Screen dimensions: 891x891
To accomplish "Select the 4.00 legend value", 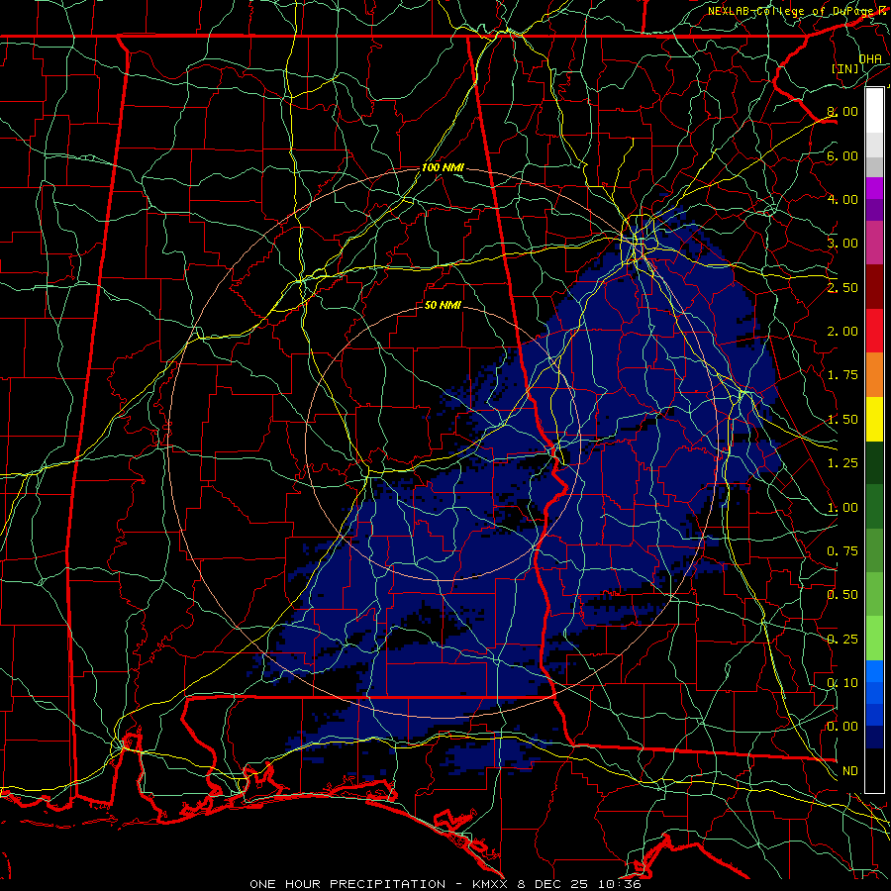I will pyautogui.click(x=842, y=199).
